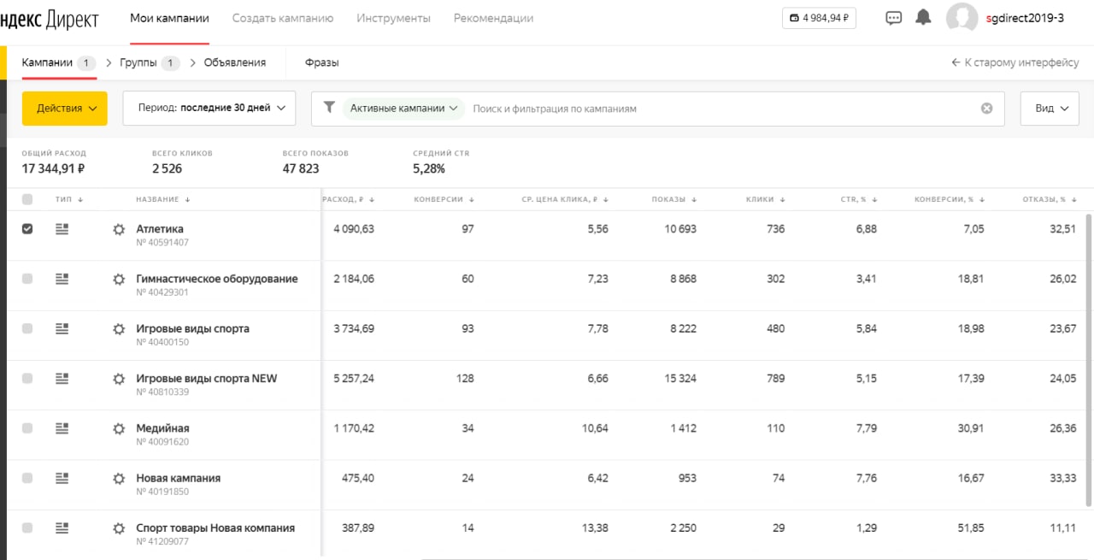Click the account balance 4 984,94 ₽ button
The height and width of the screenshot is (560, 1094).
coord(819,18)
